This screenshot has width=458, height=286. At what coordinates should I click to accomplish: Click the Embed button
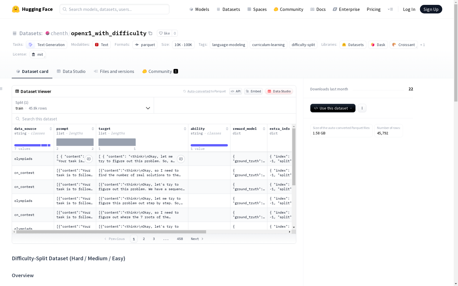click(x=253, y=91)
